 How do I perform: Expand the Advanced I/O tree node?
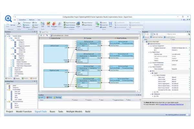coord(9,68)
